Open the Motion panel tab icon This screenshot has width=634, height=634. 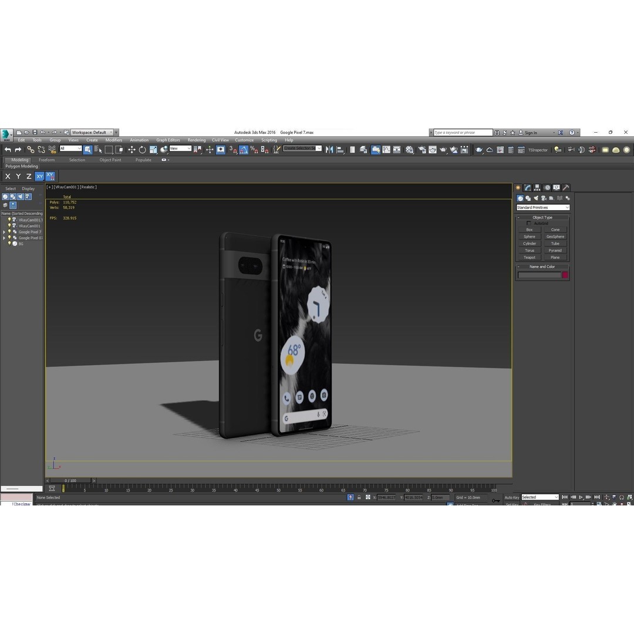(547, 188)
